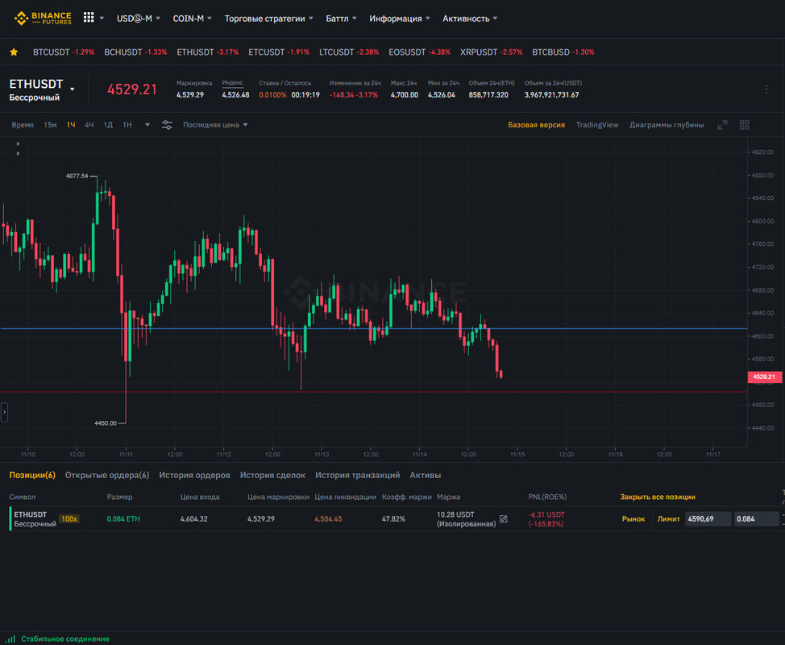Switch to Базовая версия chart
The image size is (785, 645).
(x=536, y=125)
